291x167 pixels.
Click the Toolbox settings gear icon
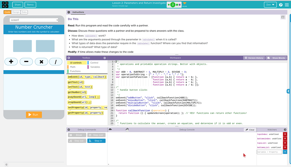(x=104, y=58)
